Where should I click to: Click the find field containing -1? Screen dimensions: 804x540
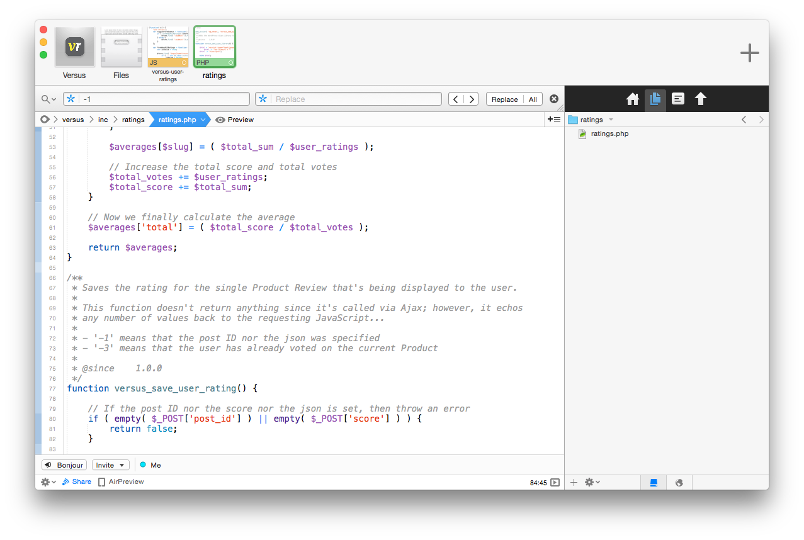(x=156, y=99)
